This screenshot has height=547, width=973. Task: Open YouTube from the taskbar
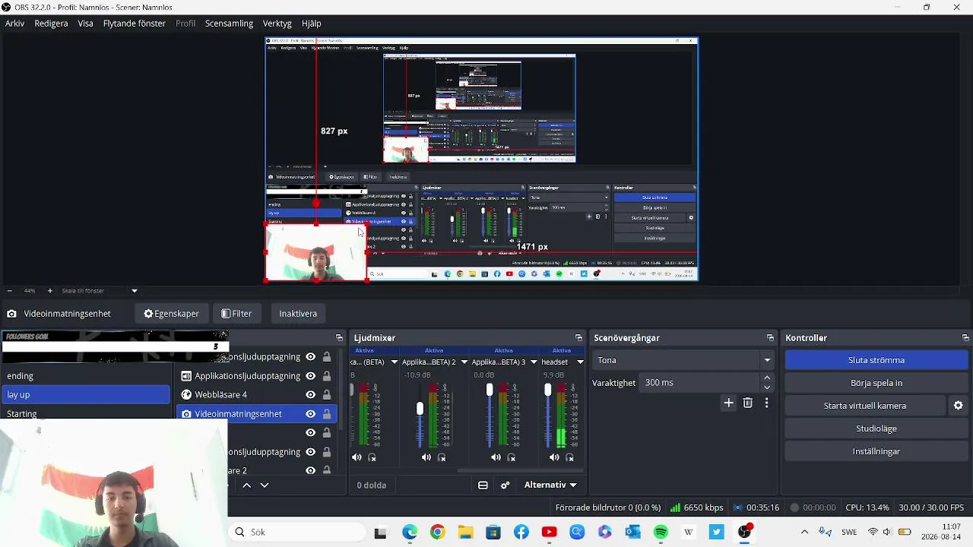click(x=549, y=532)
